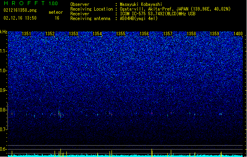
Task: Click the 1358 time marker
Action: pos(191,34)
